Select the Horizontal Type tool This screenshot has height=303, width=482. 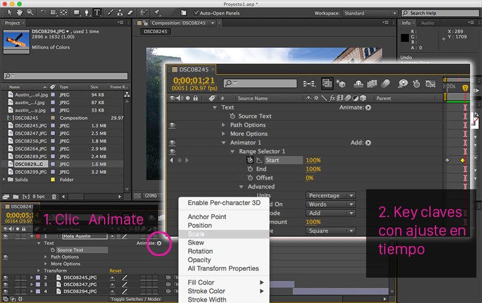pyautogui.click(x=97, y=12)
